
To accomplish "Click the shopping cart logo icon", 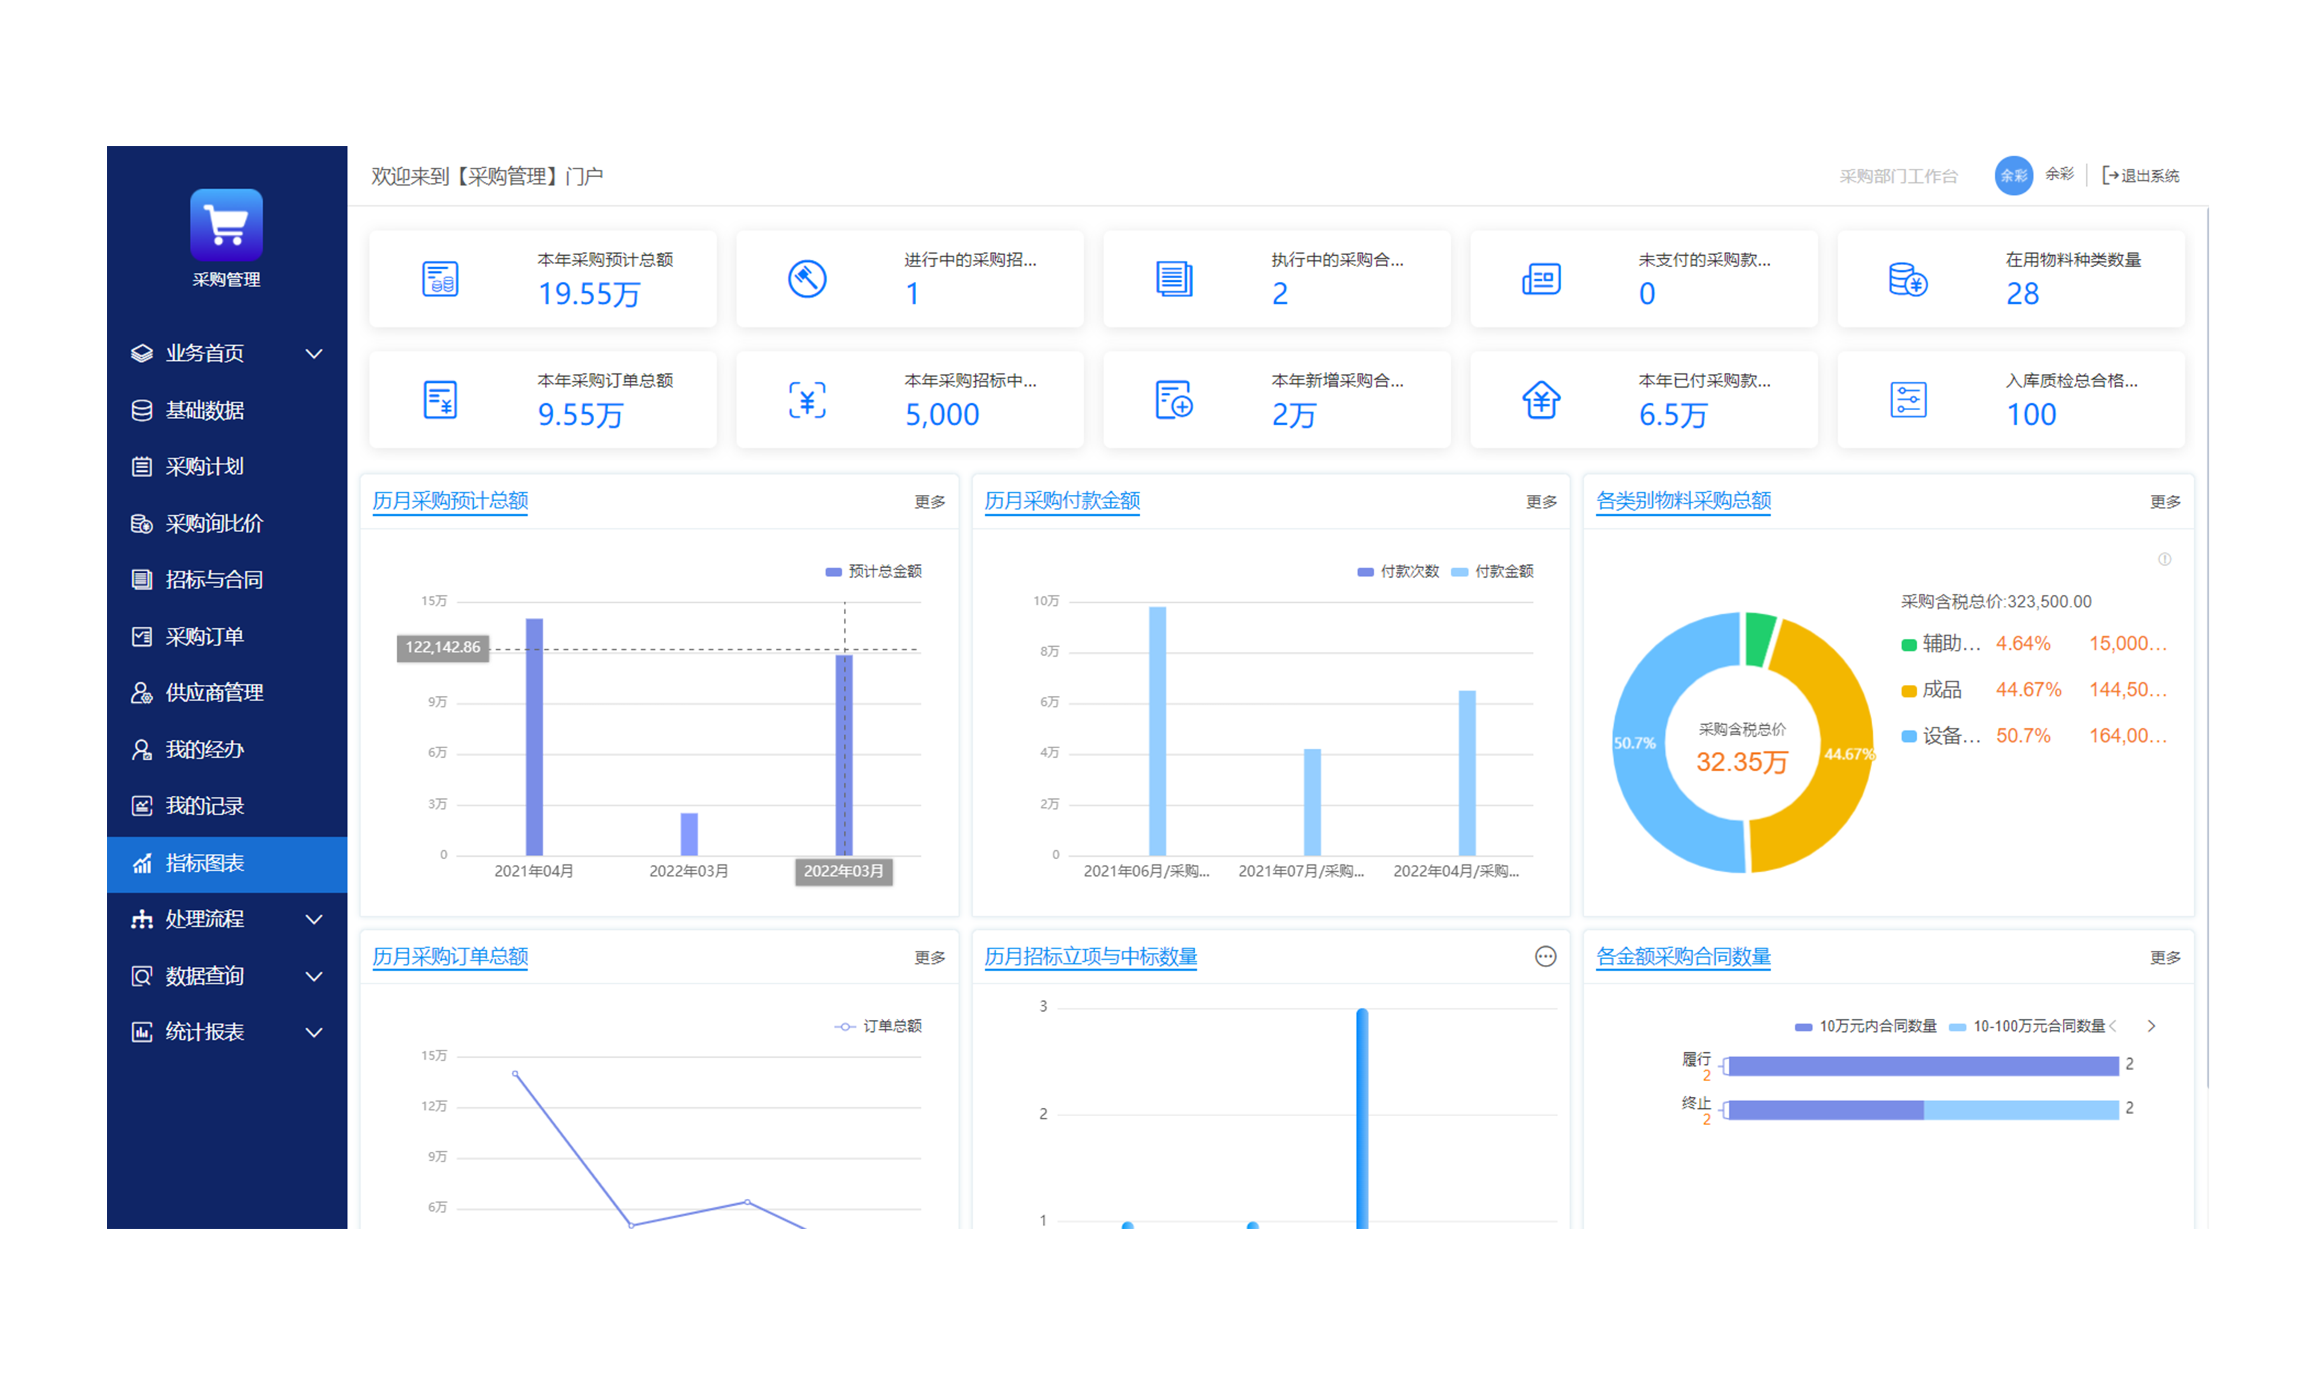I will click(x=226, y=224).
